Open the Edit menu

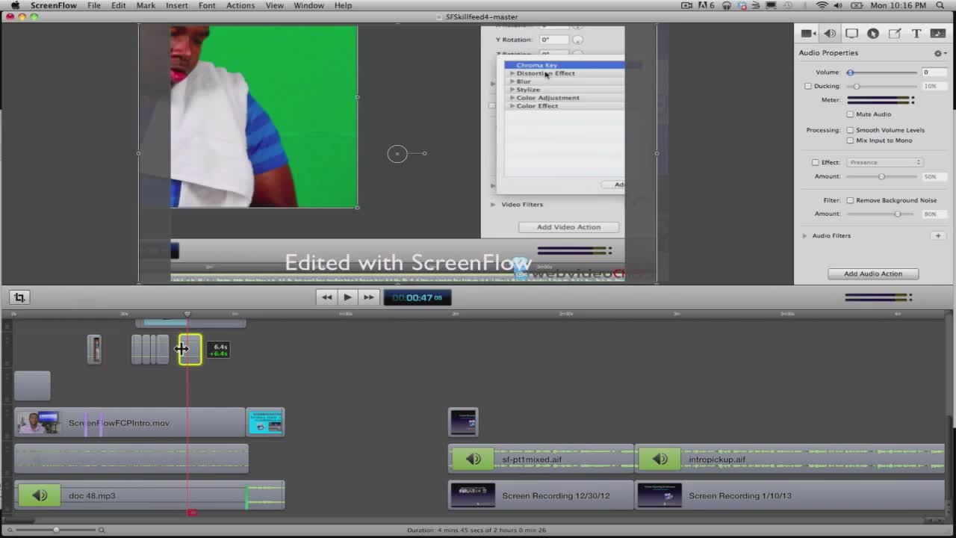tap(119, 5)
